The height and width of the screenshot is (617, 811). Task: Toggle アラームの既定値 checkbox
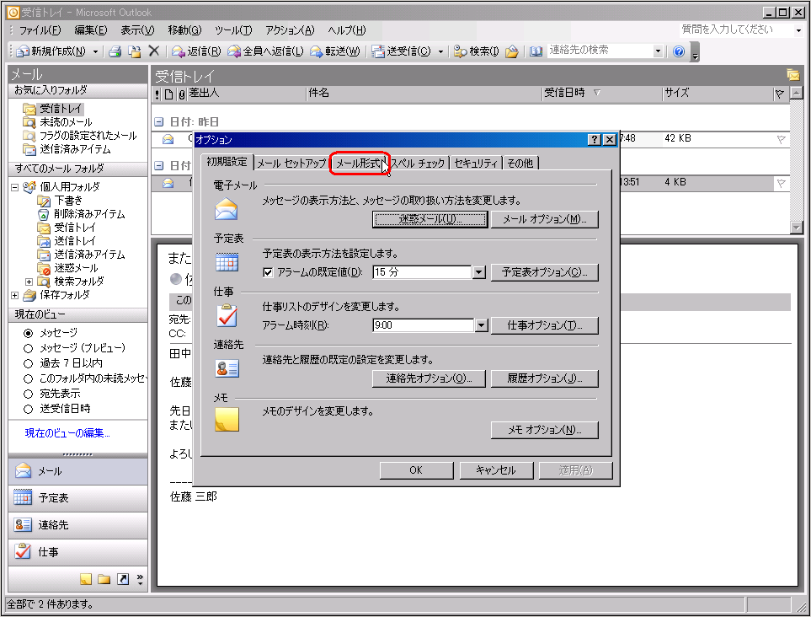pyautogui.click(x=268, y=272)
